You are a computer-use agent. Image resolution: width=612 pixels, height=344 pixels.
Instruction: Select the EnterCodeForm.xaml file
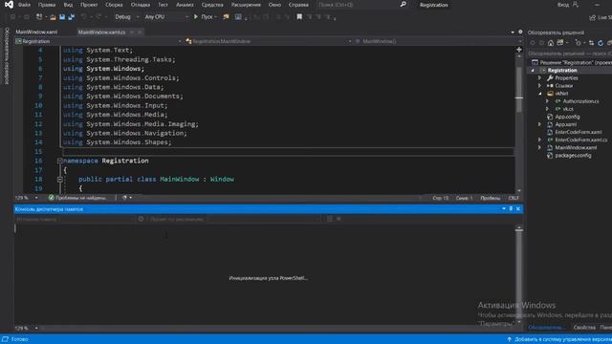[x=578, y=132]
